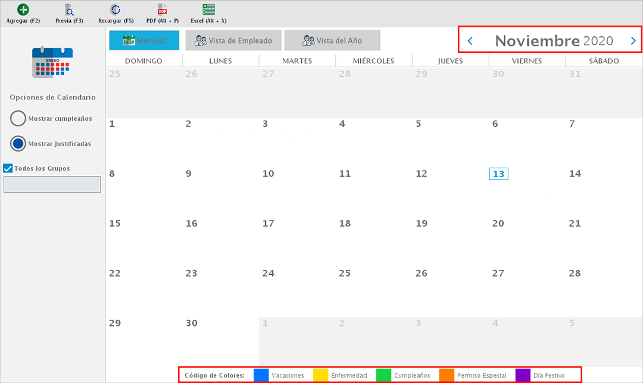Viewport: 643px width, 383px height.
Task: Click the blue Vacaciones color swatch
Action: coord(261,375)
